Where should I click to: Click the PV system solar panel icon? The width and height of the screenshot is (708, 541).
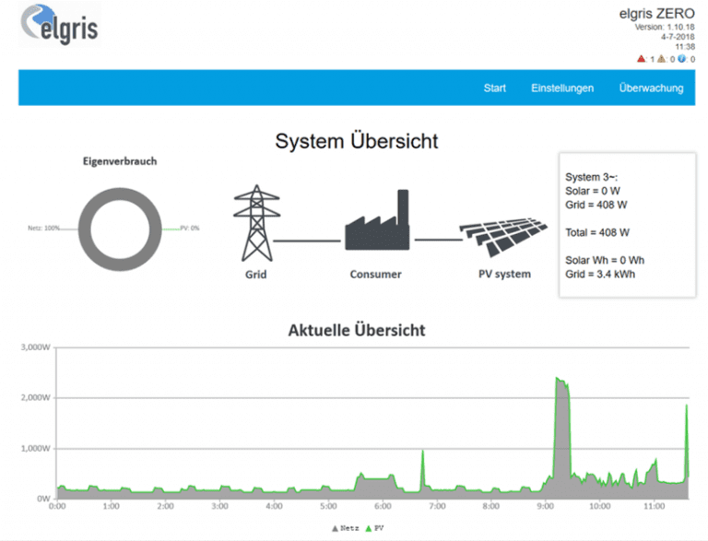coord(503,237)
